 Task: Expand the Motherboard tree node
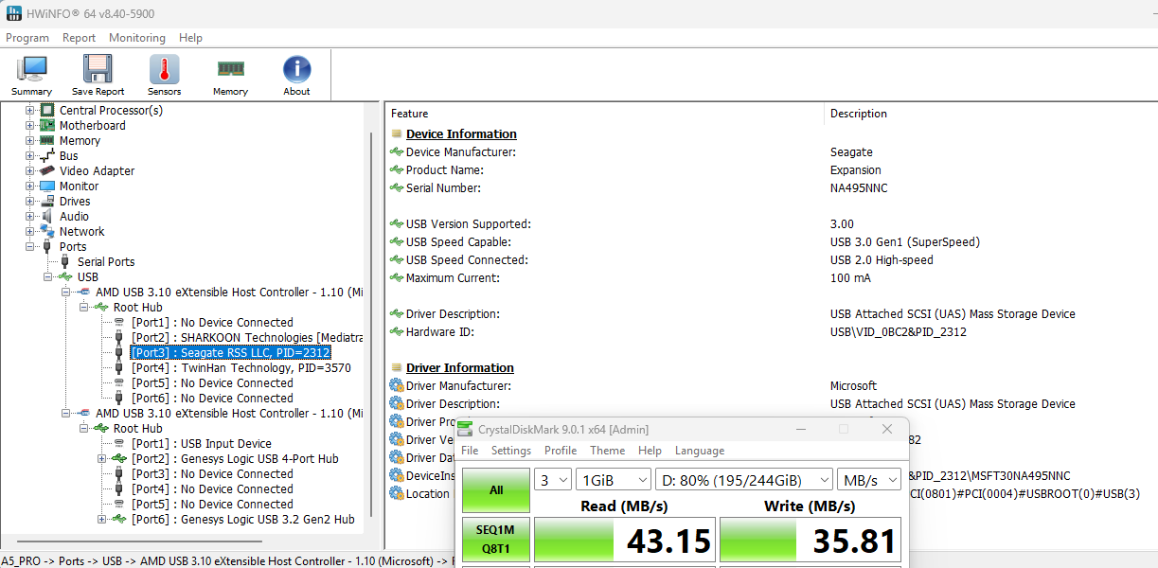[30, 126]
